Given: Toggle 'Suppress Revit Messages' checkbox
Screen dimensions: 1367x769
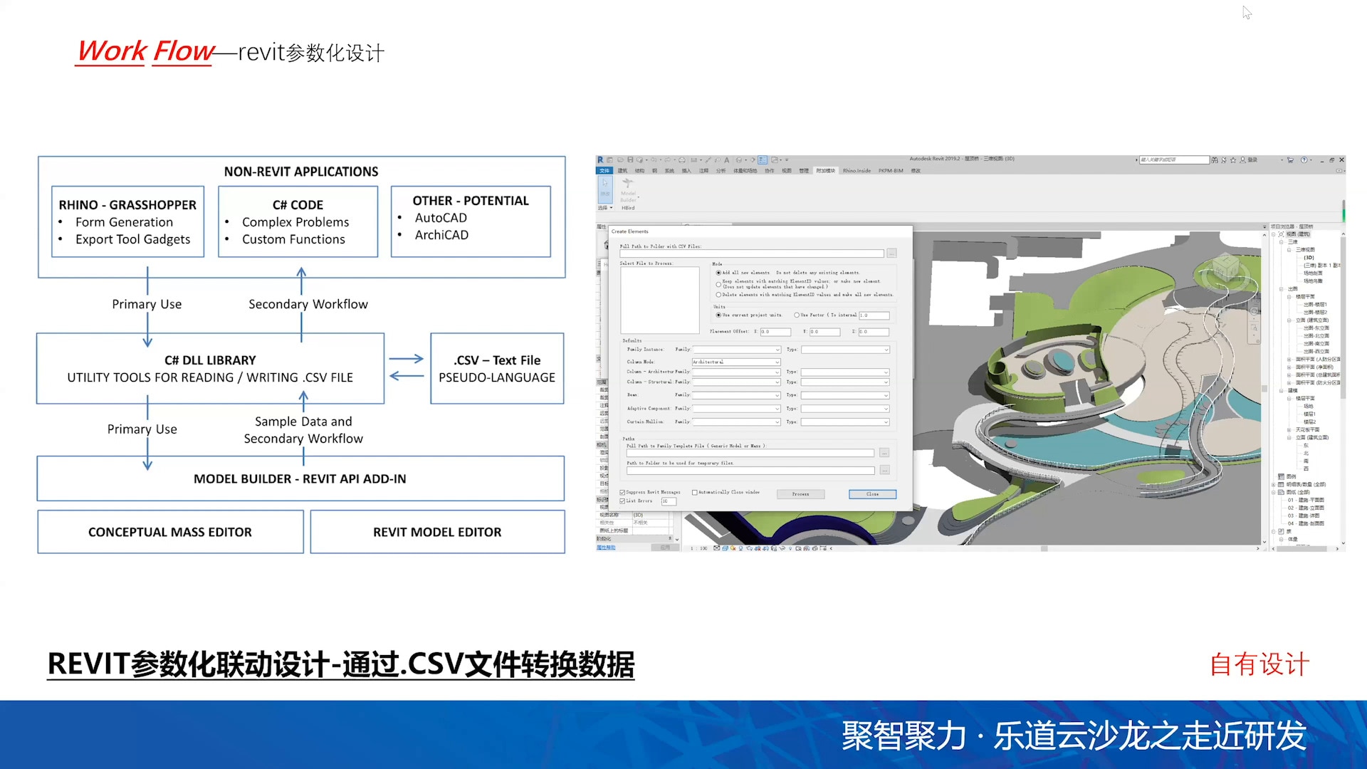Looking at the screenshot, I should (622, 492).
